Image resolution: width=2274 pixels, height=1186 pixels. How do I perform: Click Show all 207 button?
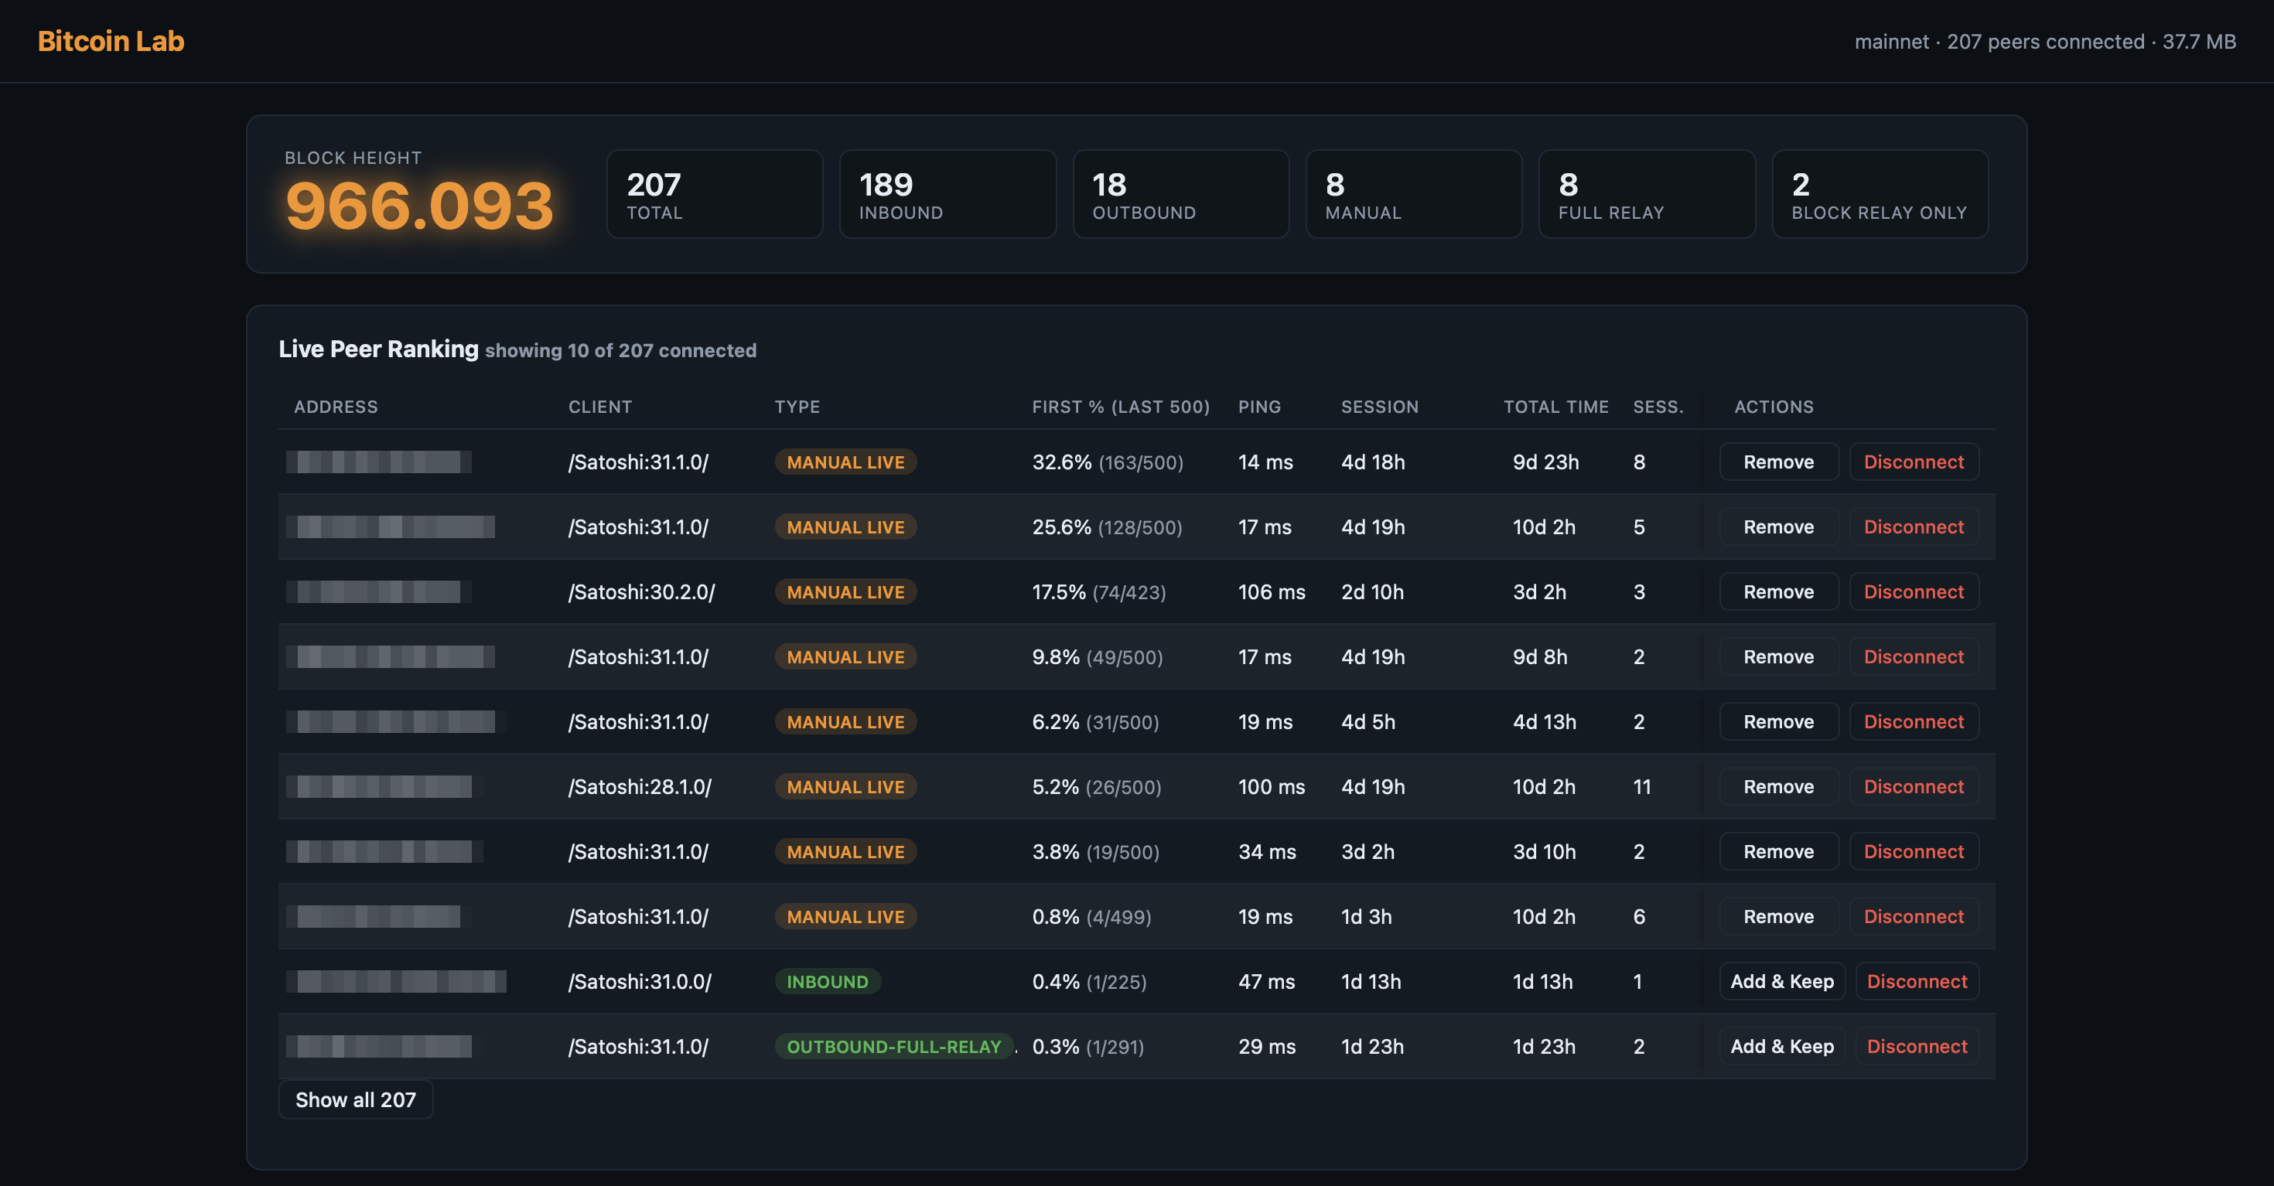click(x=356, y=1099)
